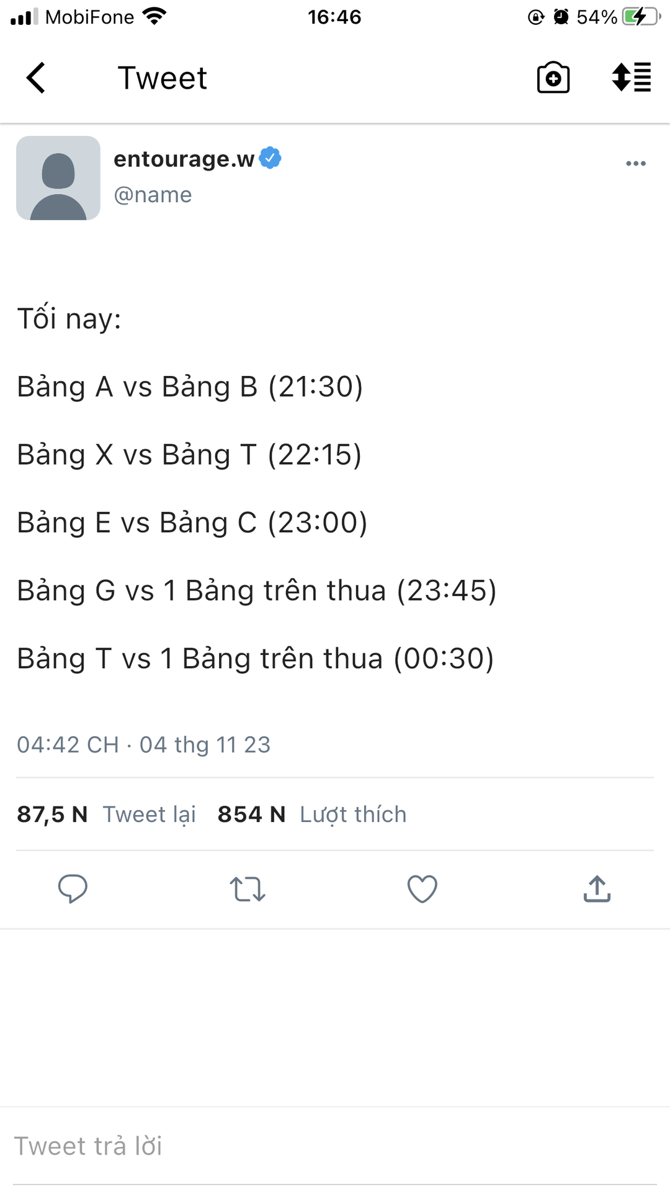Open the entourage.w profile name
670x1191 pixels.
184,159
